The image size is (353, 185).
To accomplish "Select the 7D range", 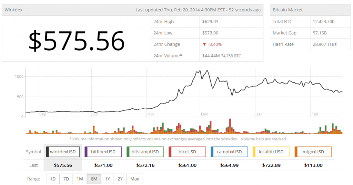I will [66, 179].
